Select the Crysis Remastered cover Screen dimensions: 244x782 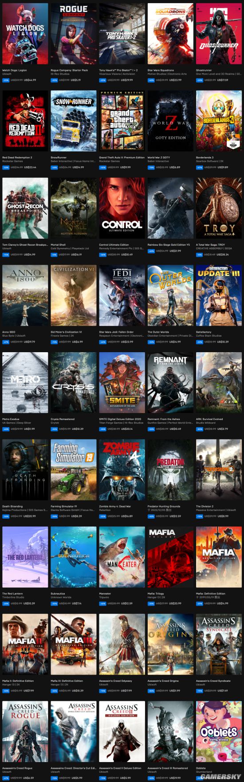[74, 383]
